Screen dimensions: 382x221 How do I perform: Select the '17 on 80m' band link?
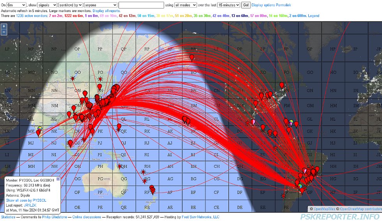(258, 16)
